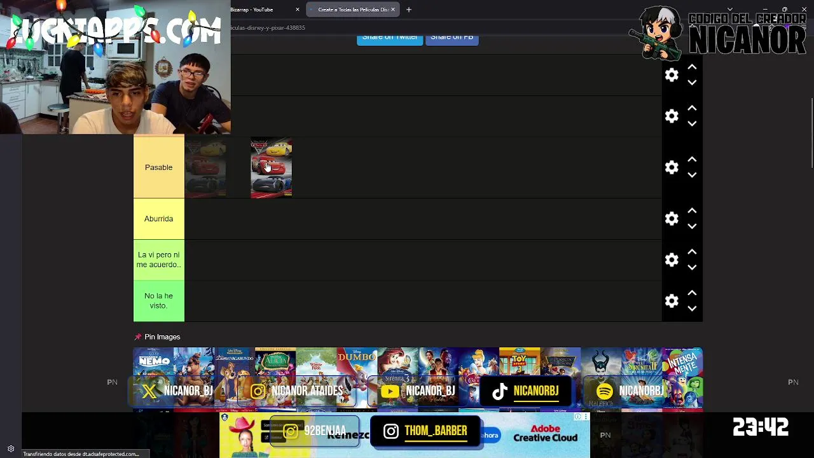
Task: Open the browser tab search chevron
Action: 729,10
